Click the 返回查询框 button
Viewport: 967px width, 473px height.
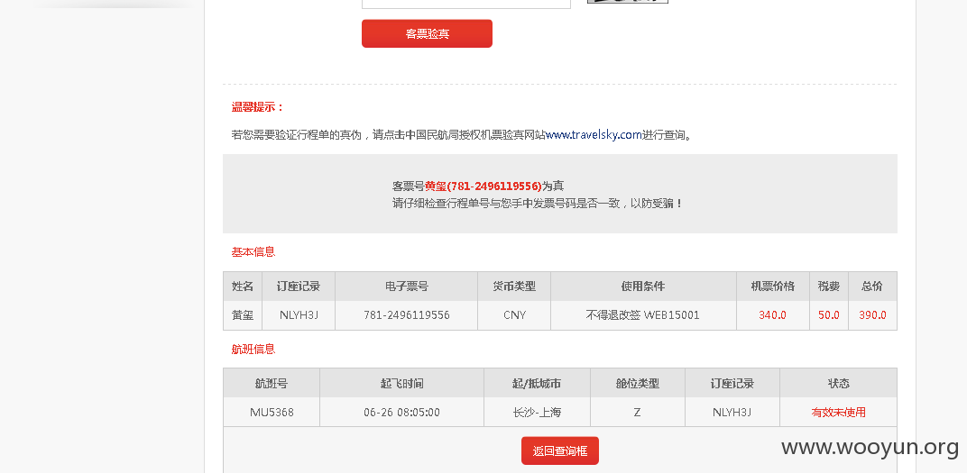[560, 450]
